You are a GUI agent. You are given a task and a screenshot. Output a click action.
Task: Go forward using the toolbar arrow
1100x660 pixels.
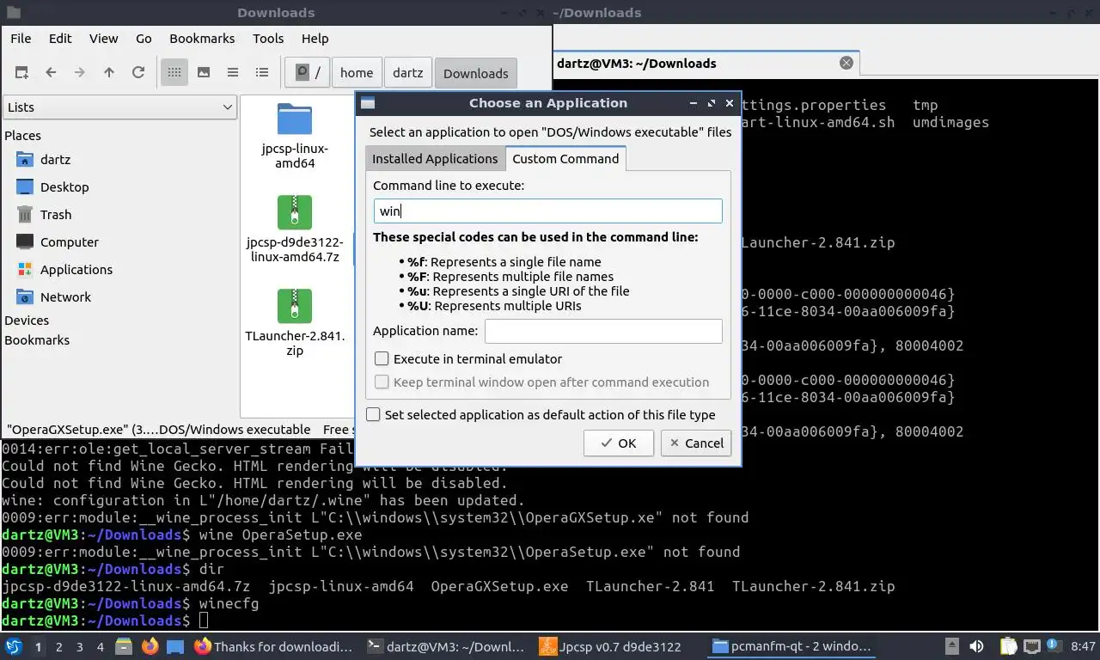click(x=80, y=73)
